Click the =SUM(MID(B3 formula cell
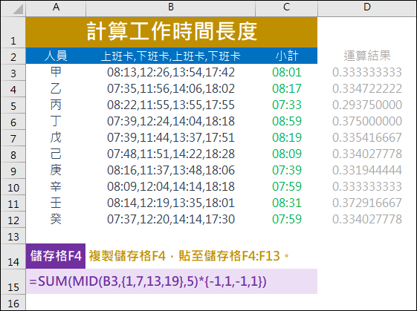This screenshot has width=417, height=311. coord(172,281)
